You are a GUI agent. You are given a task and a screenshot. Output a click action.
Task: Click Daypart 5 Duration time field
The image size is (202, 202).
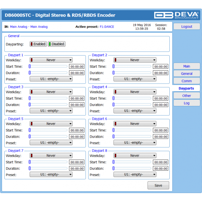tap(77, 137)
